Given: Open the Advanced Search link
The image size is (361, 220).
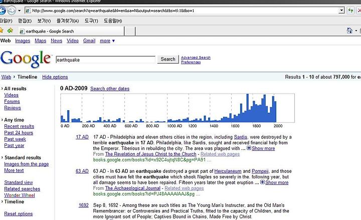Looking at the screenshot, I should tap(196, 58).
